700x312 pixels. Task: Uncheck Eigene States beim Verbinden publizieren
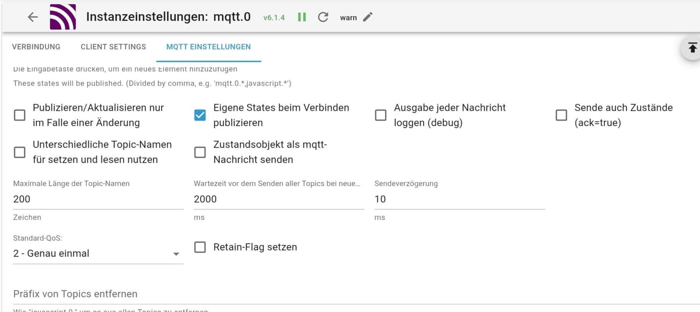coord(200,115)
